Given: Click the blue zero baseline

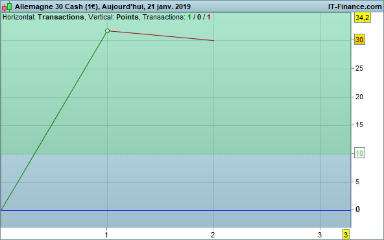Looking at the screenshot, I should [x=176, y=210].
